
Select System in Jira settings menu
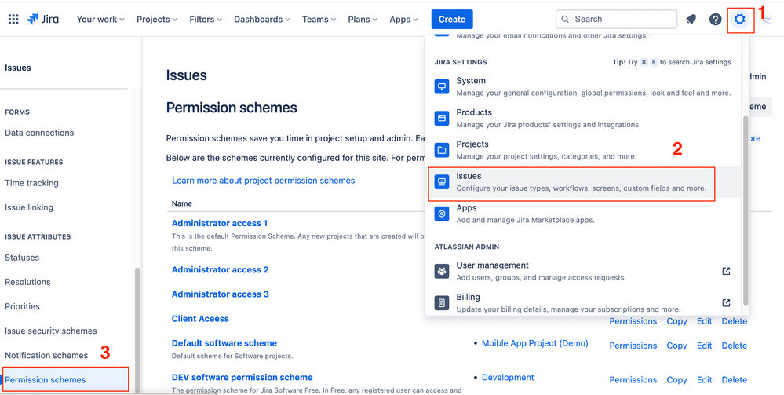[583, 86]
